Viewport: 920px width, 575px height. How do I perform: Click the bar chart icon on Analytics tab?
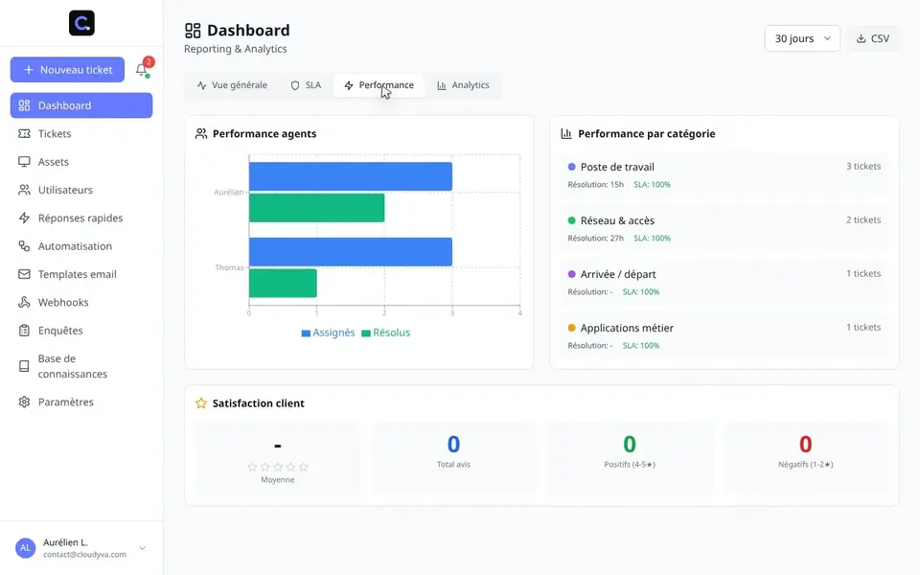442,85
